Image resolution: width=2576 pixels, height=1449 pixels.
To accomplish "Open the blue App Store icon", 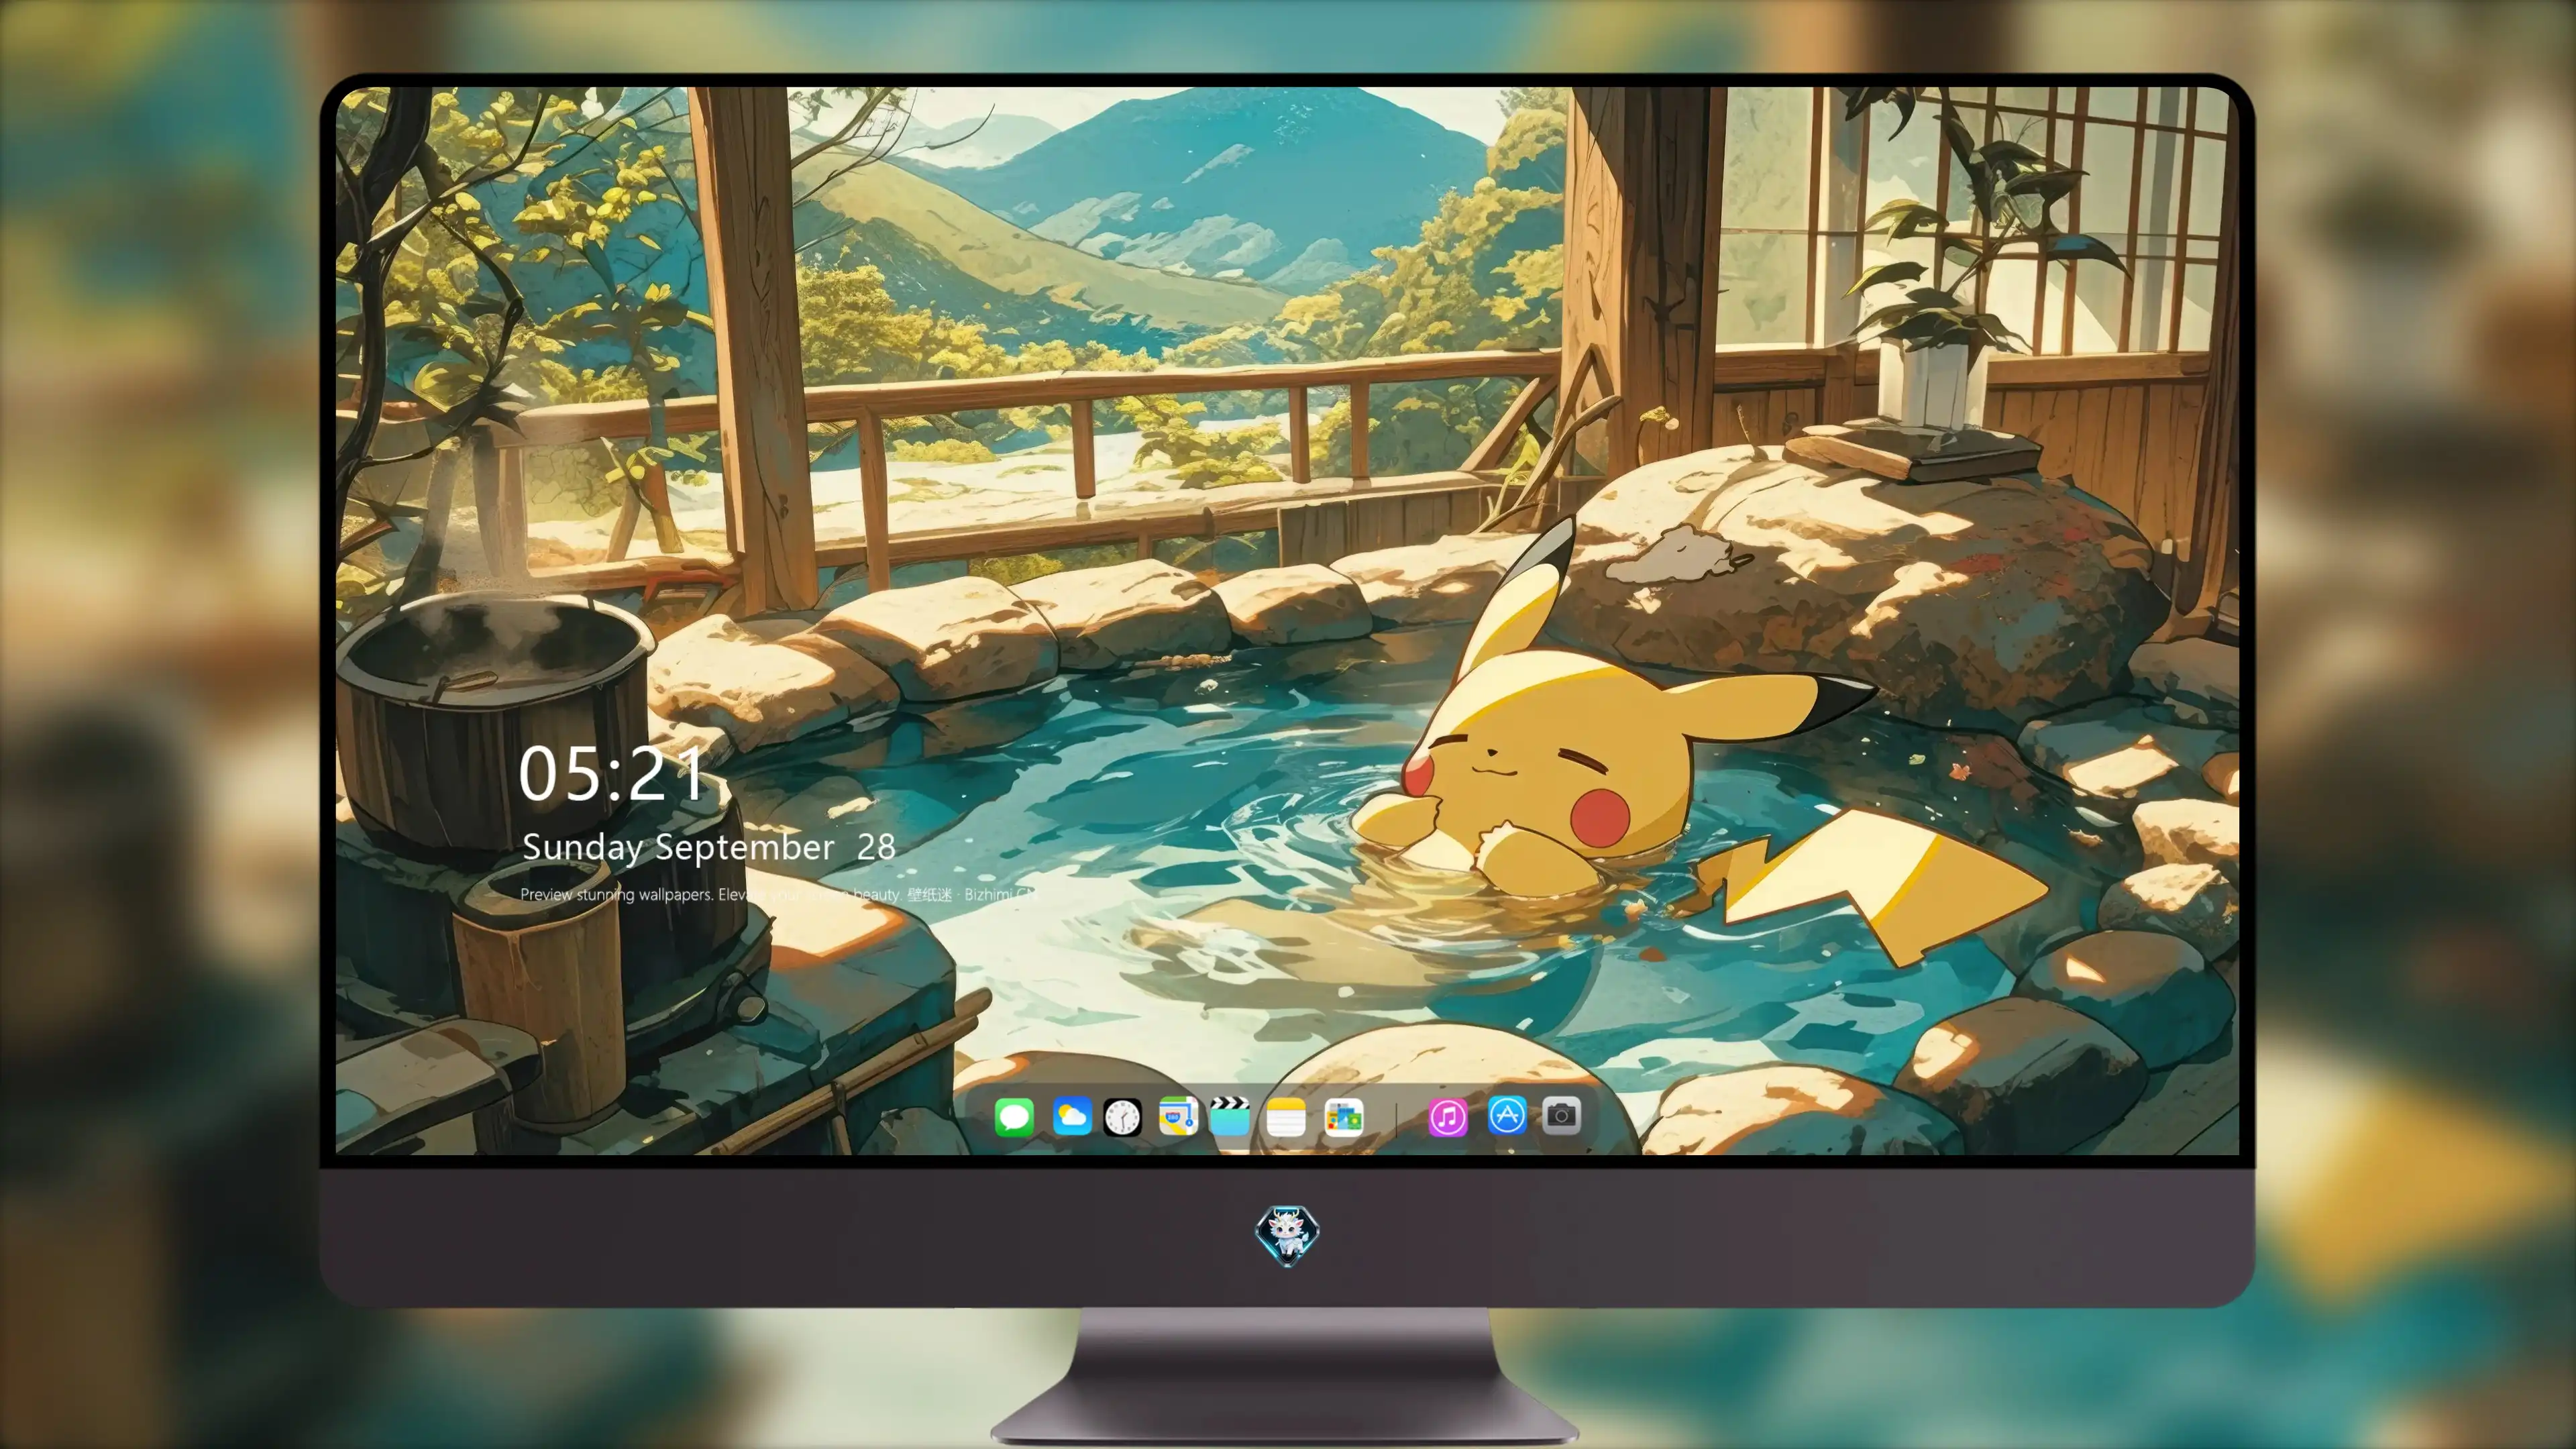I will coord(1506,1115).
